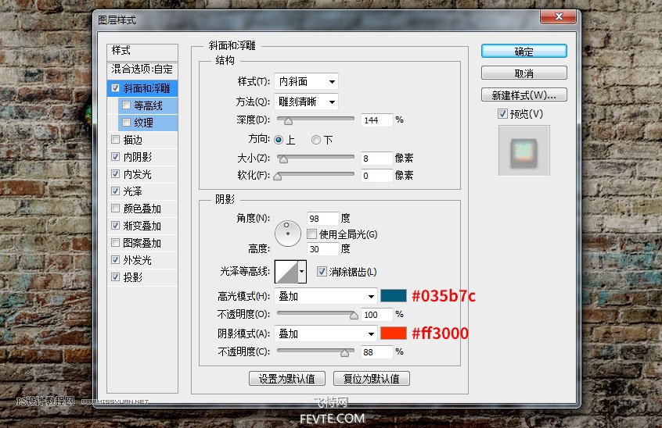Click the 软化 value field showing 0
This screenshot has width=662, height=428.
376,176
